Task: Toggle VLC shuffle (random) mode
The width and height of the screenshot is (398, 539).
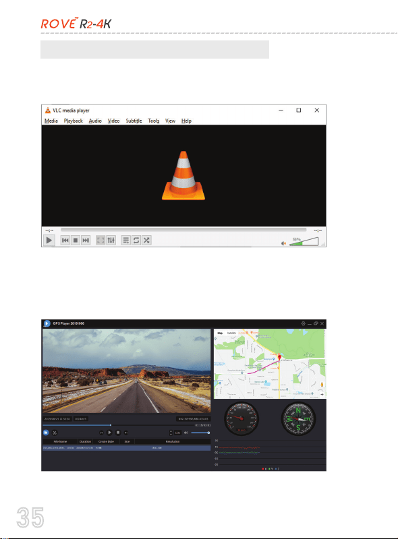Action: [x=146, y=241]
